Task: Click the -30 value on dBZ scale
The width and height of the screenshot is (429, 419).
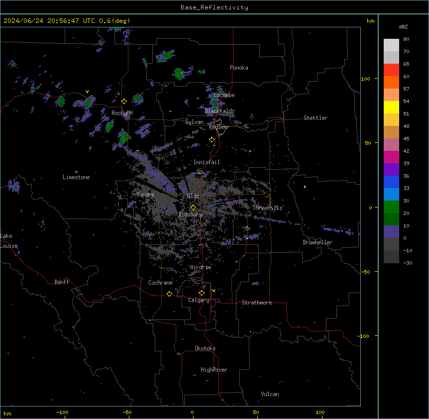Action: click(408, 263)
